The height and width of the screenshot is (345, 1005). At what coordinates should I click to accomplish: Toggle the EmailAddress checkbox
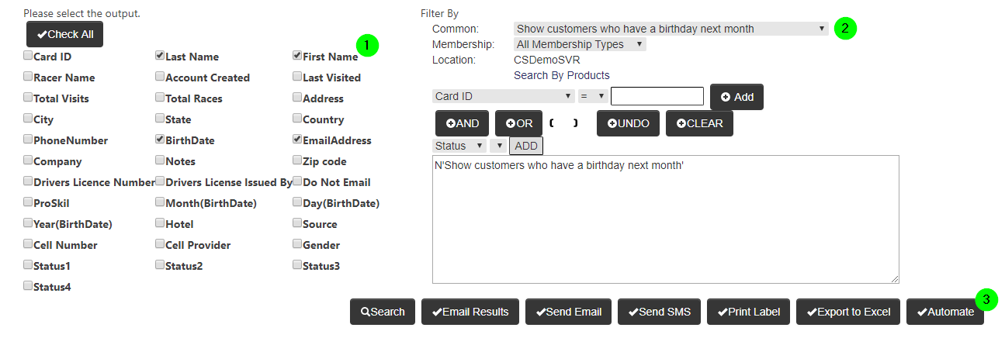pos(297,140)
